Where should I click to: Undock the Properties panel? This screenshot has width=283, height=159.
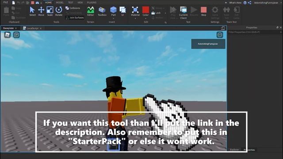click(x=277, y=27)
